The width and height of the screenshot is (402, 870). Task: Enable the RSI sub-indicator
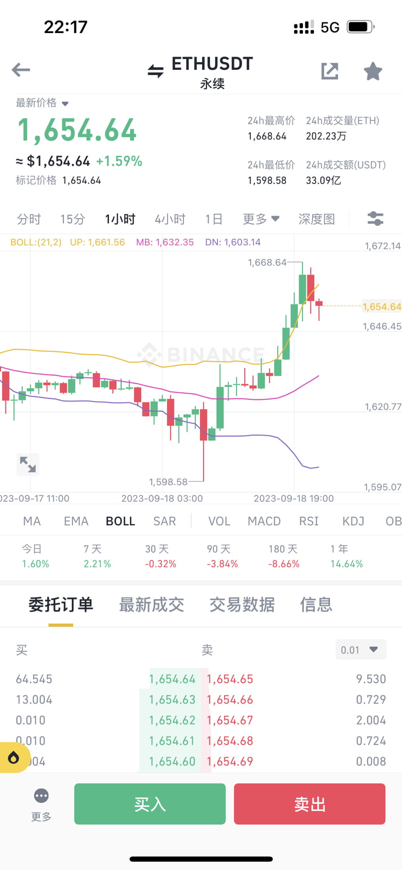click(309, 521)
